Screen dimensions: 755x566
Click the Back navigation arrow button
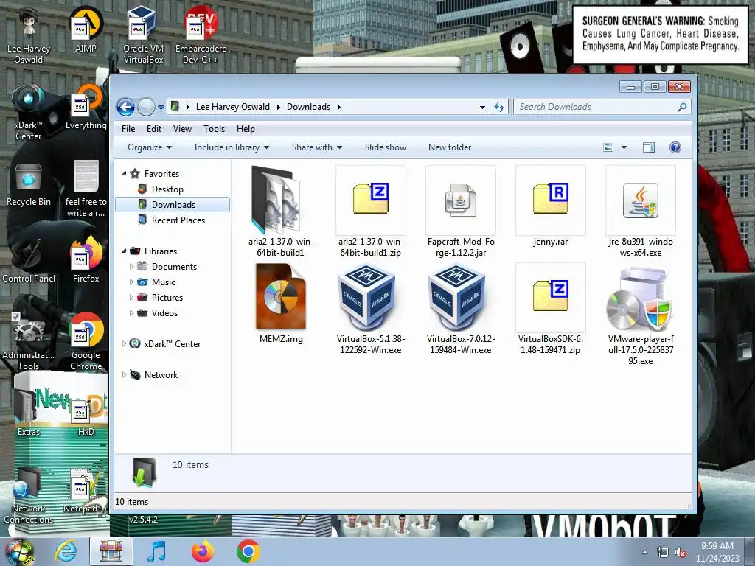[125, 107]
